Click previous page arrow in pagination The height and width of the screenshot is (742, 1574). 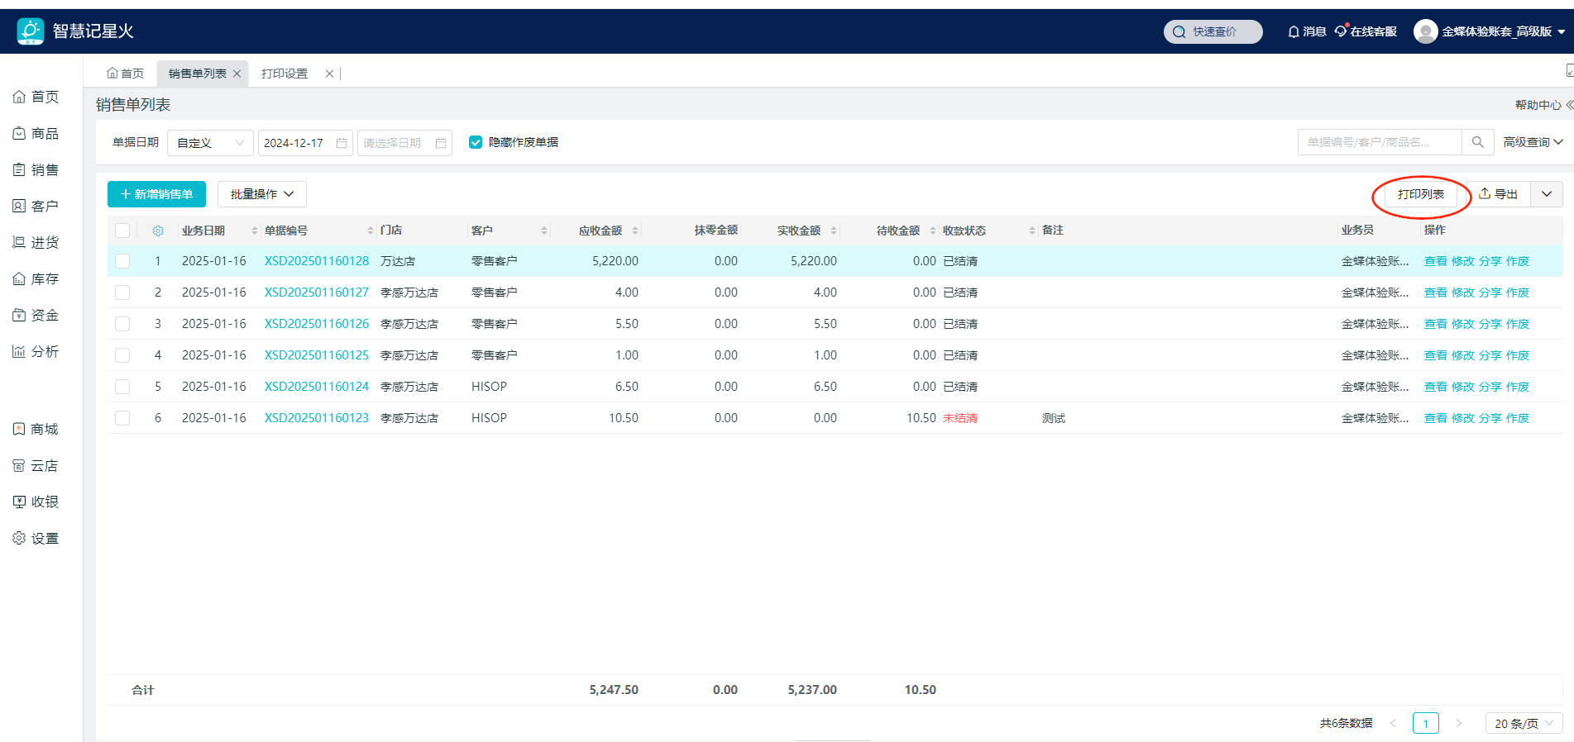(x=1393, y=723)
